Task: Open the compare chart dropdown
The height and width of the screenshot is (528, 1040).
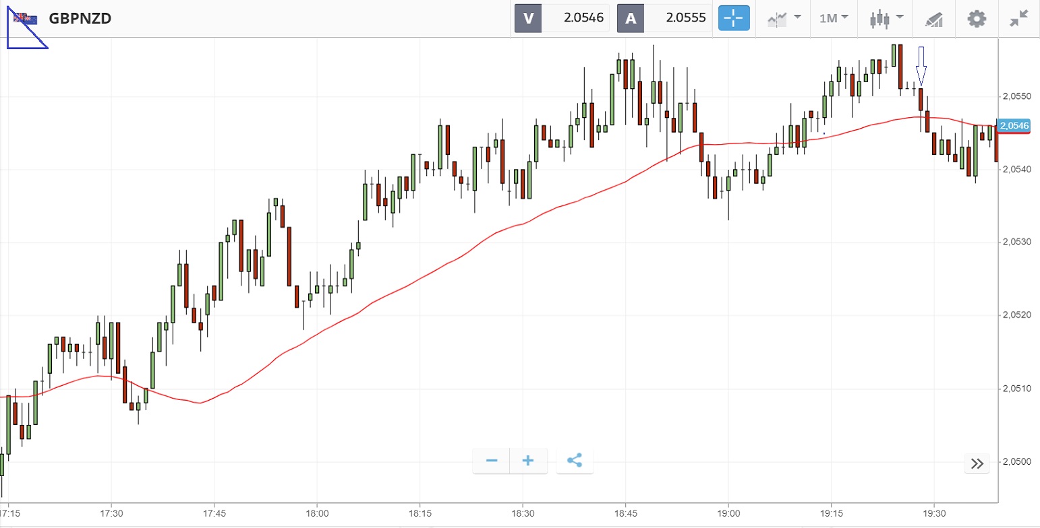Action: coord(784,18)
